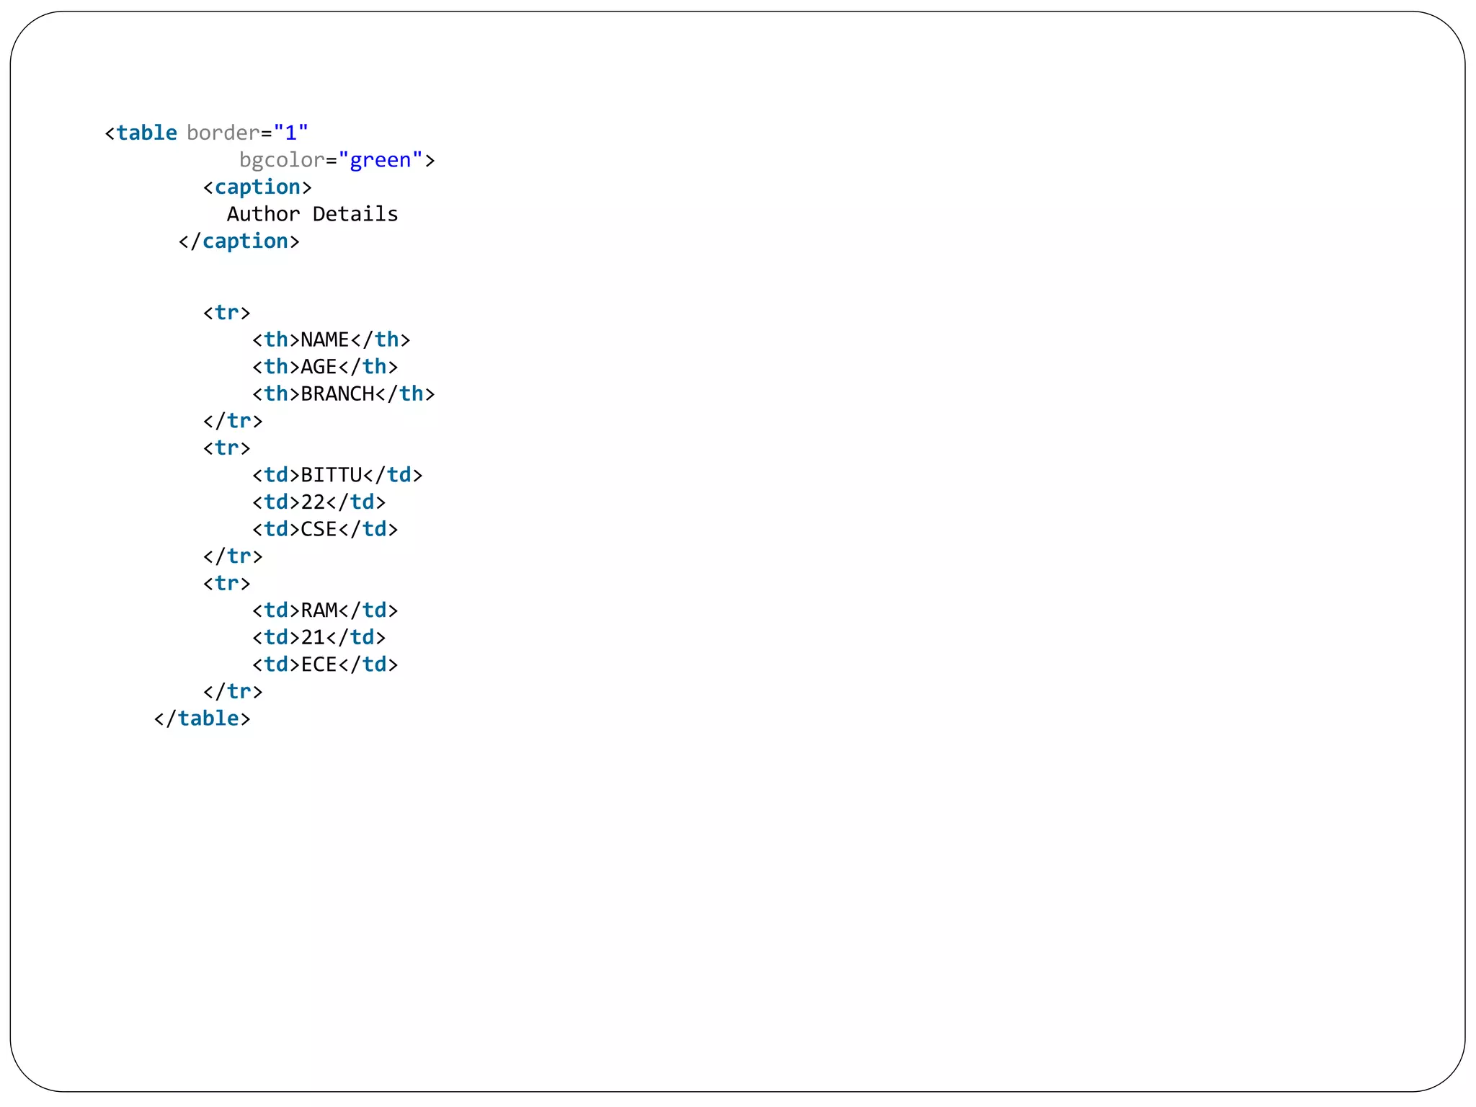This screenshot has height=1107, width=1476.
Task: Click the NAME header cell text
Action: click(324, 339)
